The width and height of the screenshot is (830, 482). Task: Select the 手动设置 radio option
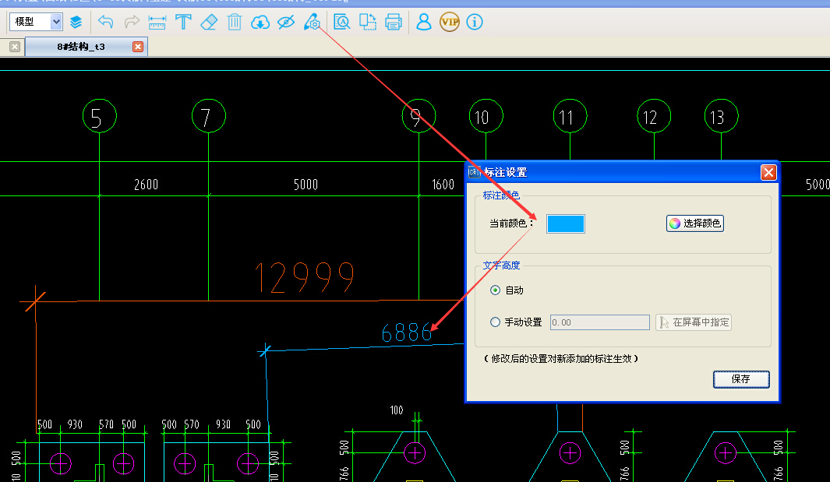pos(516,322)
